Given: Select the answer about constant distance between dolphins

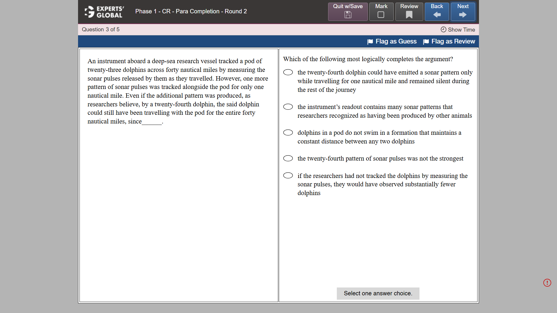Looking at the screenshot, I should (x=288, y=132).
